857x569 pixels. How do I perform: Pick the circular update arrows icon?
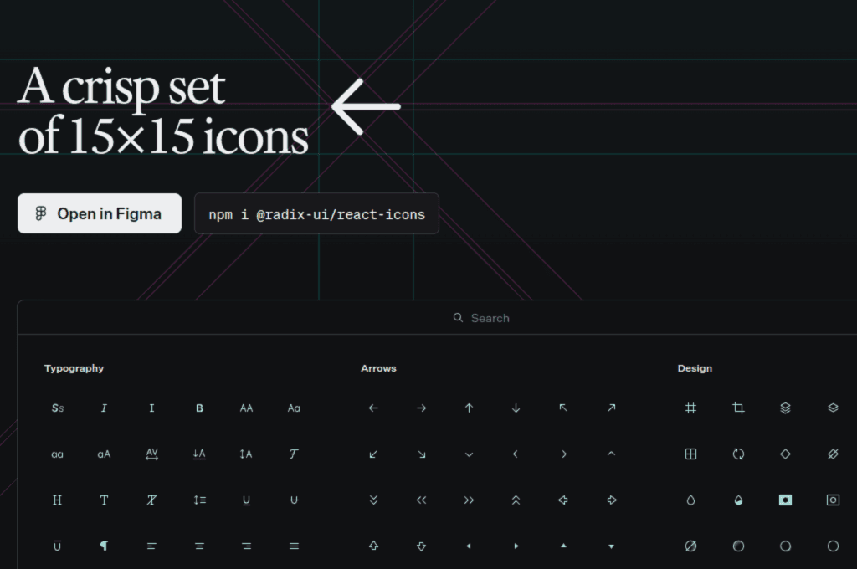pos(738,454)
